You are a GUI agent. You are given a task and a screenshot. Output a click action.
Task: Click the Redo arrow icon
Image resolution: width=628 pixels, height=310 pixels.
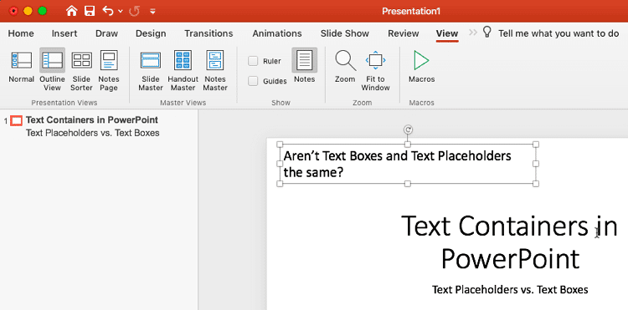[135, 11]
